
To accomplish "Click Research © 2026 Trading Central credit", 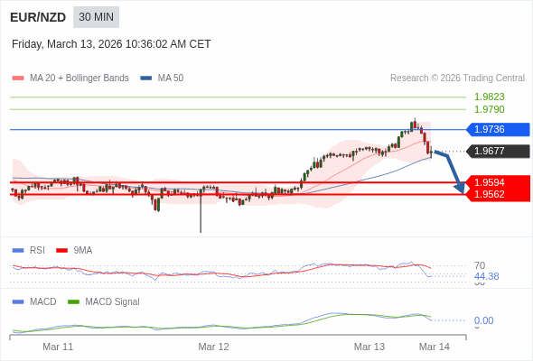I will click(x=457, y=79).
